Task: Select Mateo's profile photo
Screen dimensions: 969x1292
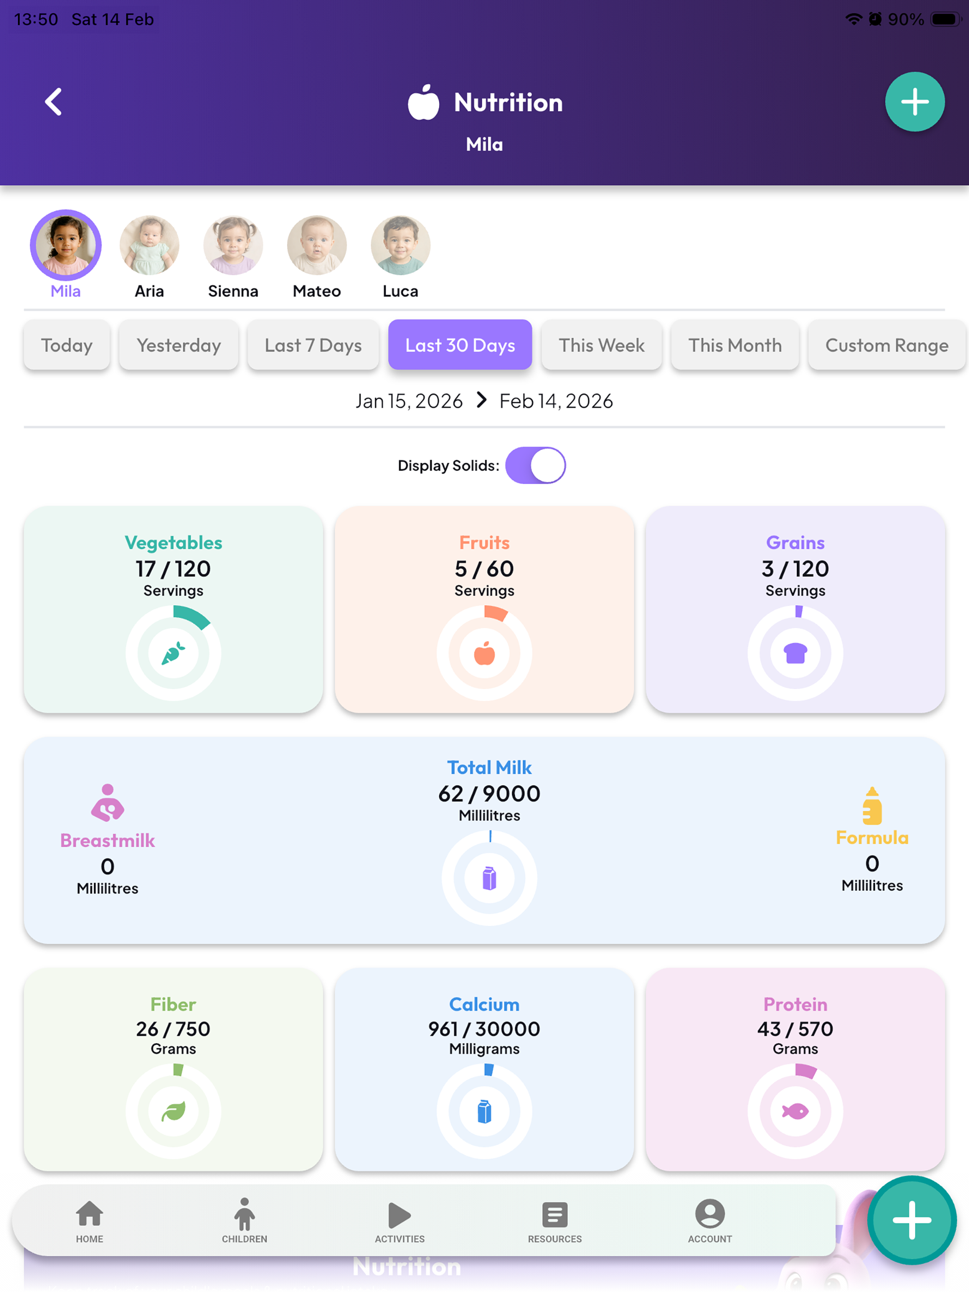Action: pyautogui.click(x=317, y=244)
